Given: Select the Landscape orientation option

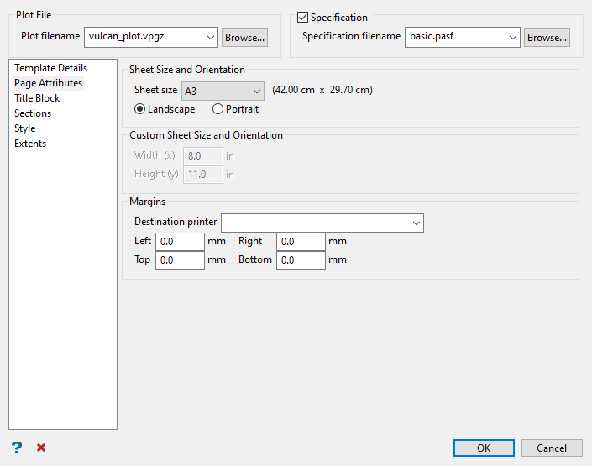Looking at the screenshot, I should (x=139, y=109).
